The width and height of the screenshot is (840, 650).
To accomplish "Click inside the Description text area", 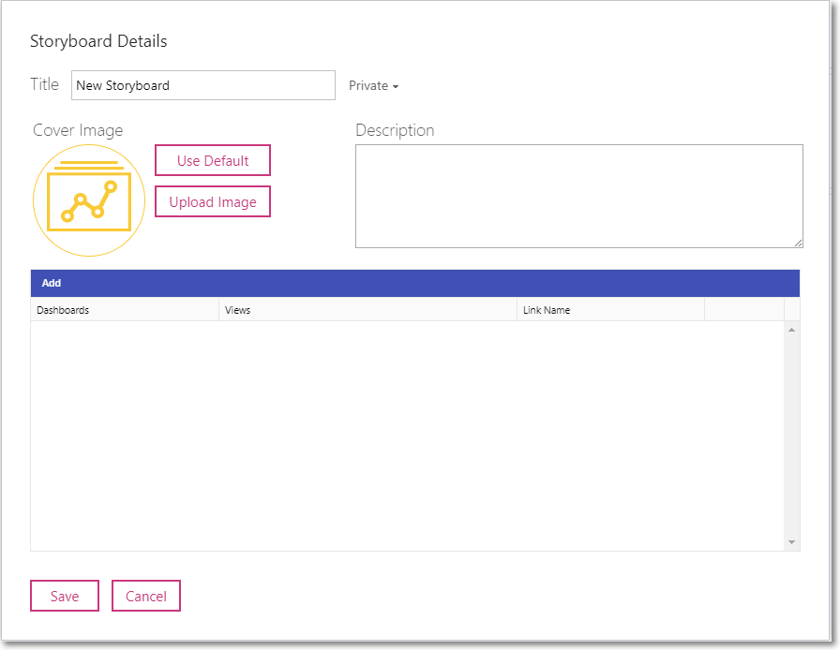I will click(x=579, y=196).
